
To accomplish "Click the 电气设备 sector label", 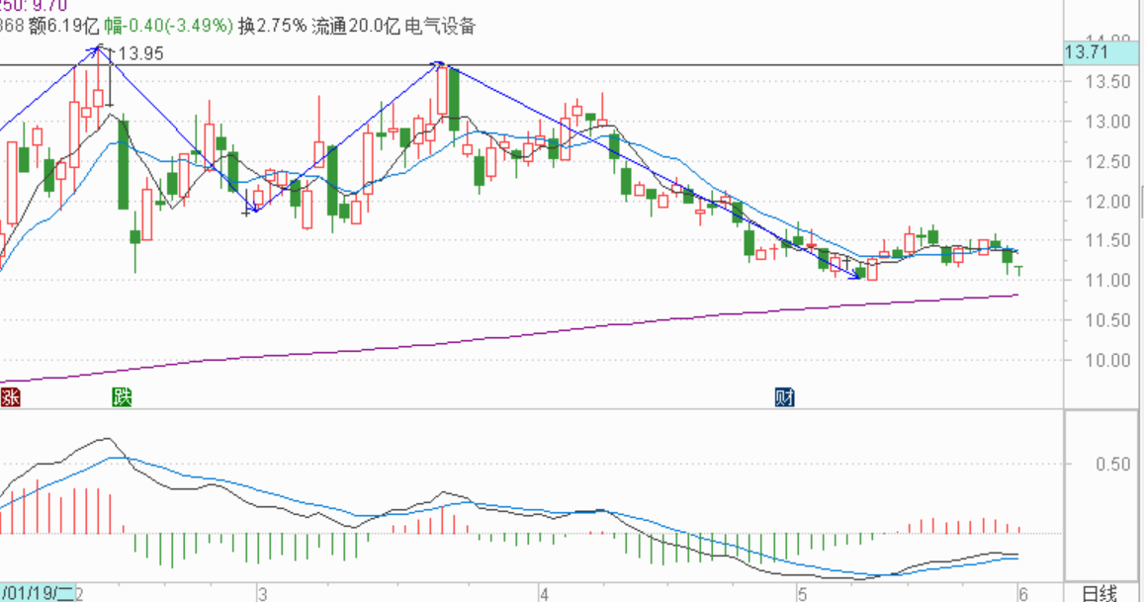I will pos(440,27).
